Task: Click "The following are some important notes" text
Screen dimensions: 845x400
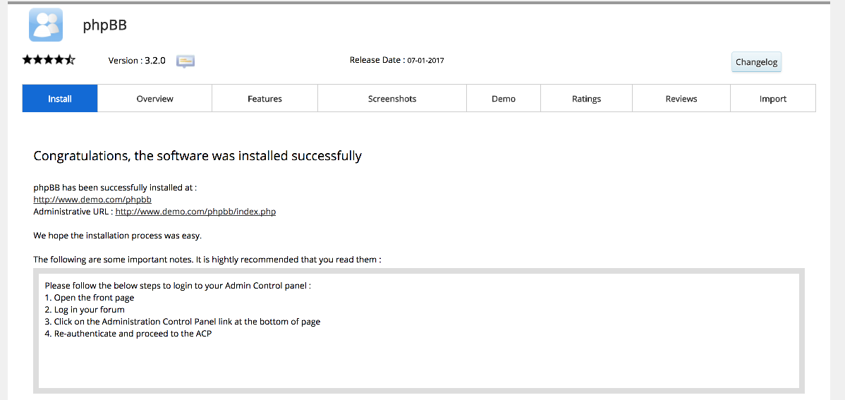Action: [x=207, y=260]
